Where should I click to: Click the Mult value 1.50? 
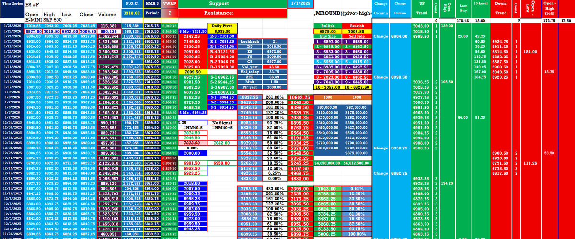click(275, 82)
